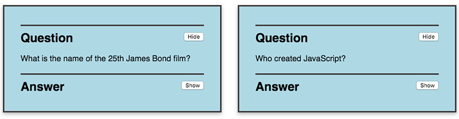This screenshot has width=459, height=119.
Task: Click the divider line above Answer in JavaScript card
Action: click(347, 74)
